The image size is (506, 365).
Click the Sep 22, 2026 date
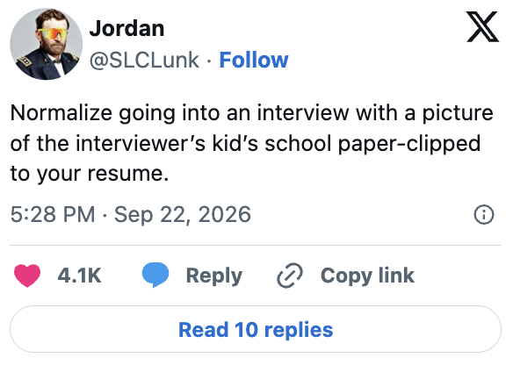183,215
